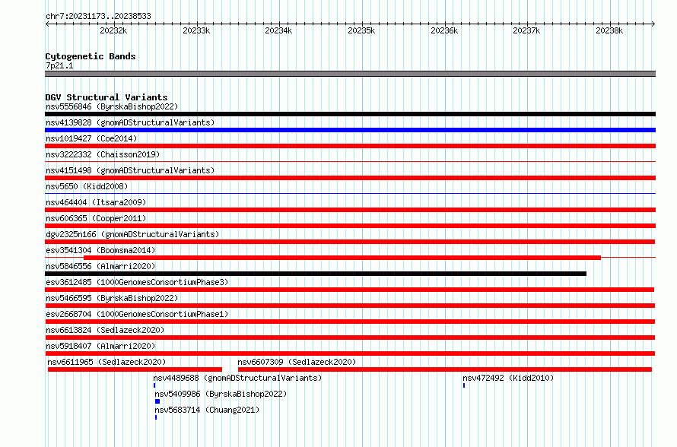This screenshot has height=447, width=677.
Task: Select the red nsv1019427 variant bar
Action: (x=350, y=146)
